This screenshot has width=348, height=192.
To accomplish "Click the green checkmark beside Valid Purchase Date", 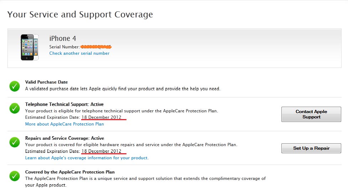I will (15, 86).
